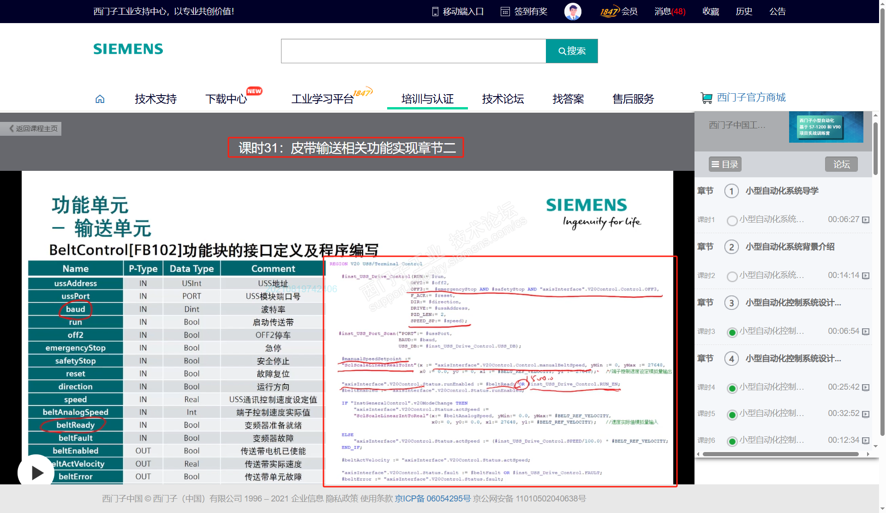Screen dimensions: 886x513
Task: Click play icon next to lesson 1 duration
Action: coord(866,220)
